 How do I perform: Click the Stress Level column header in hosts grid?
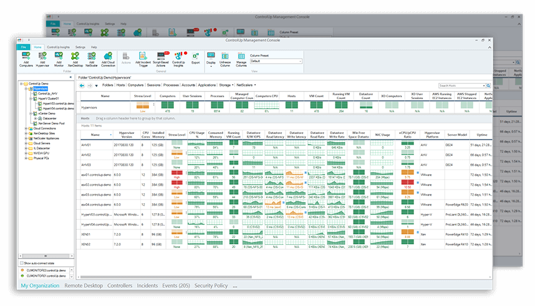pos(176,135)
